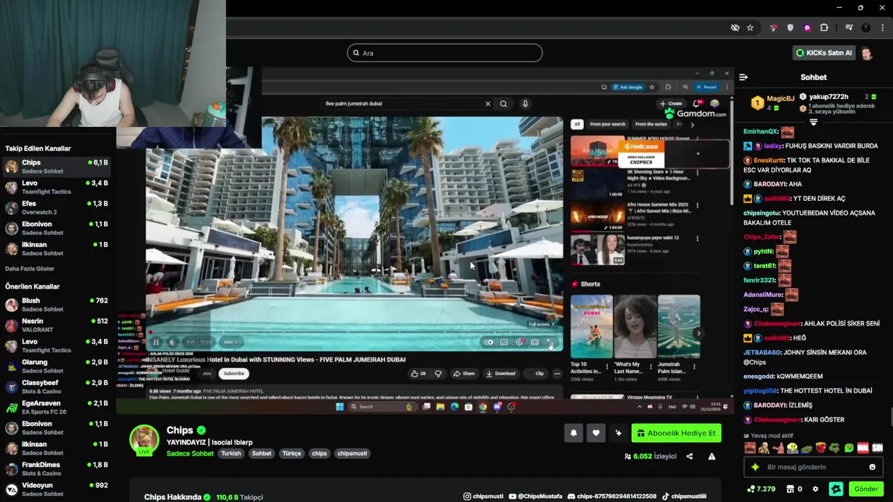Open Nesrin VALORANT recommended channel
This screenshot has width=893, height=502.
point(57,325)
